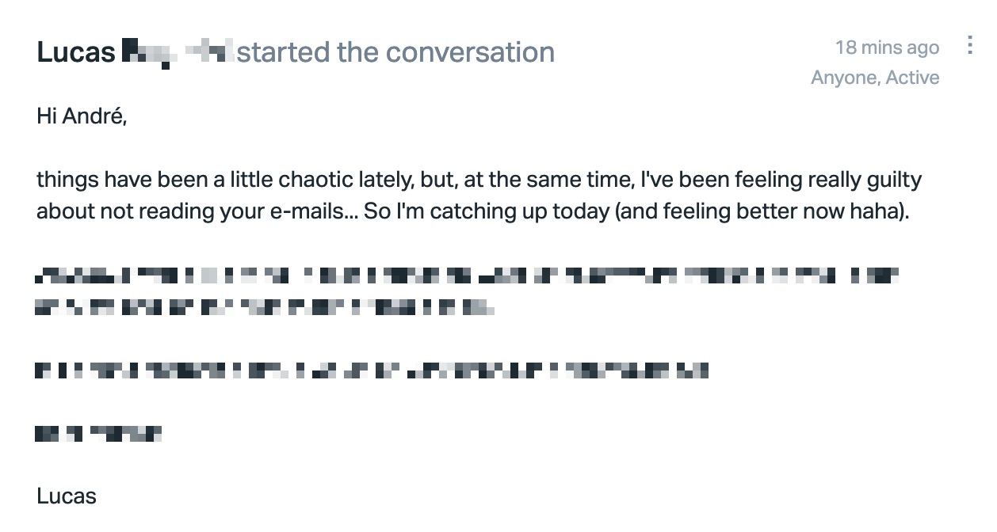Click the single-line blurred third paragraph

(x=372, y=370)
